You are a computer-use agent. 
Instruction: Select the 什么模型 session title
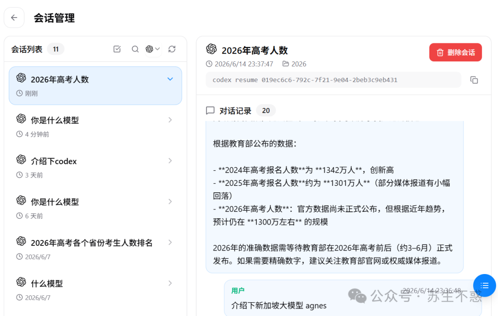pos(47,284)
